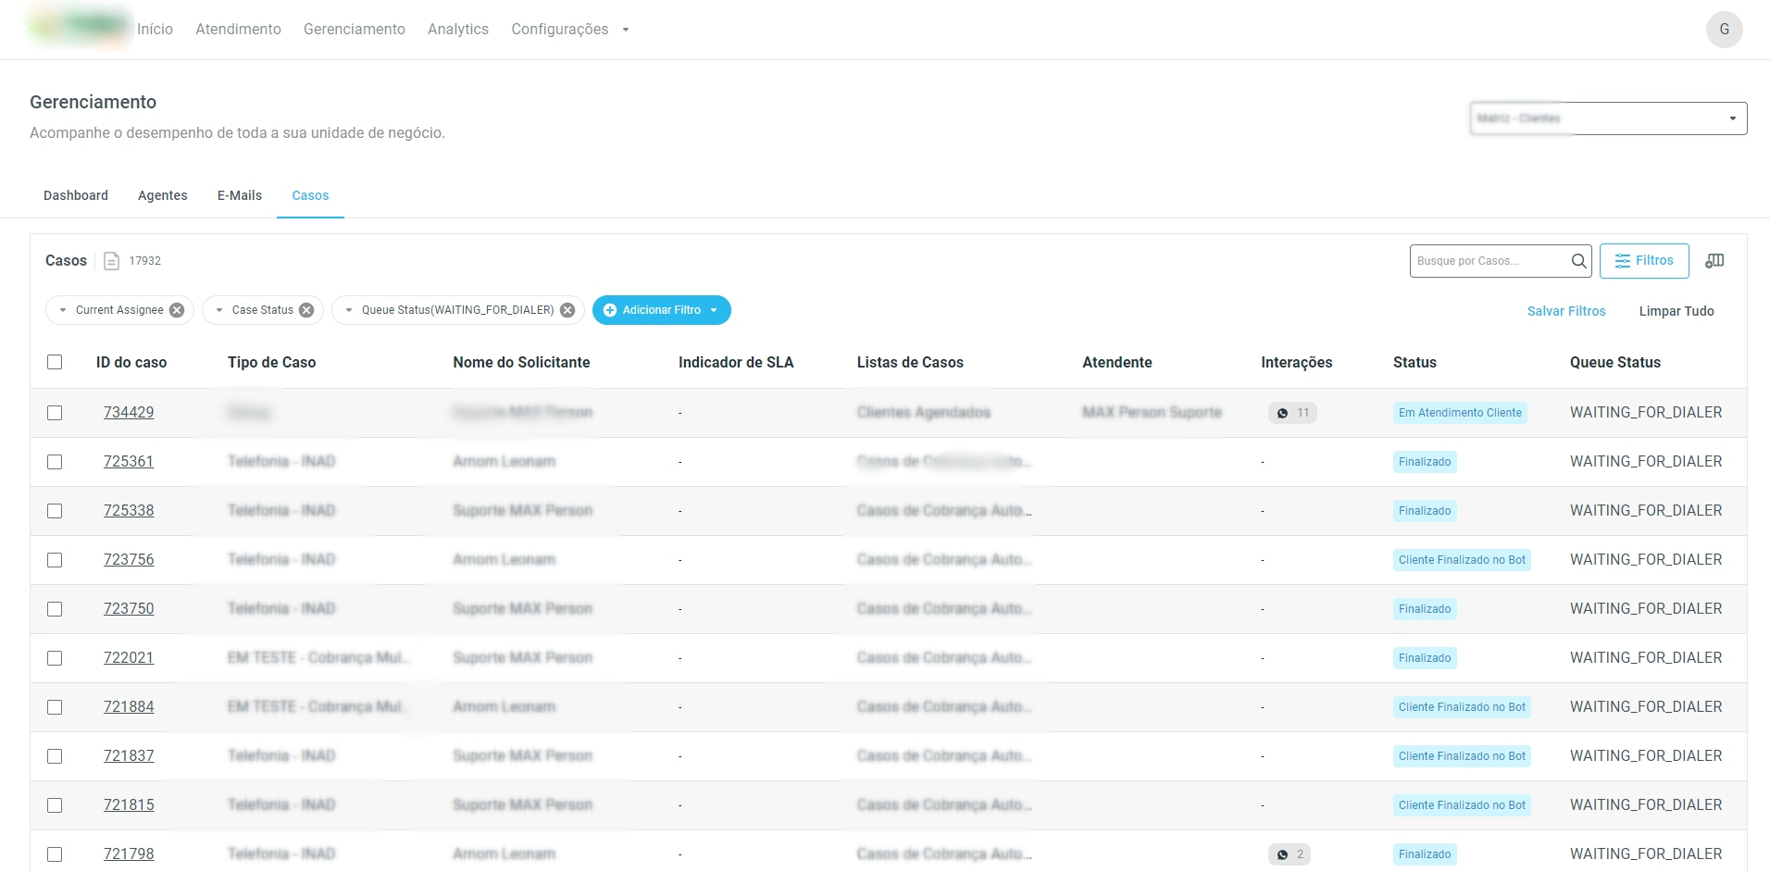Click the search magnifier icon in cases search

(1578, 261)
